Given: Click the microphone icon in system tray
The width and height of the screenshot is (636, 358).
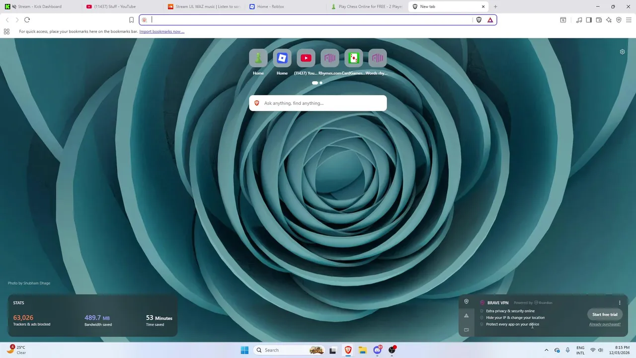Looking at the screenshot, I should click(x=568, y=350).
